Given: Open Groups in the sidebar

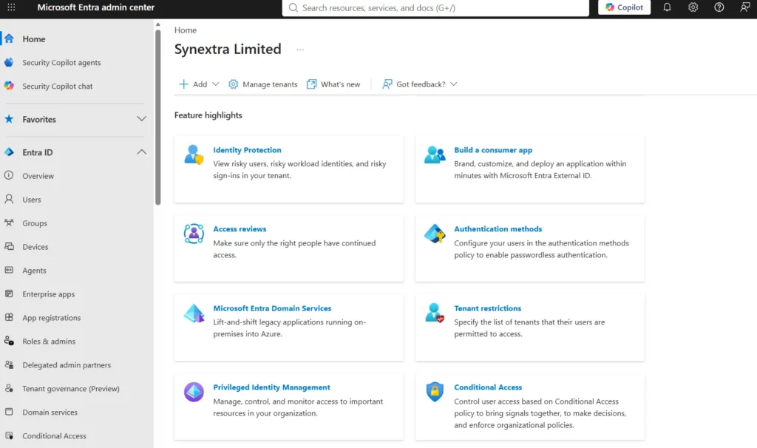Looking at the screenshot, I should click(x=35, y=223).
